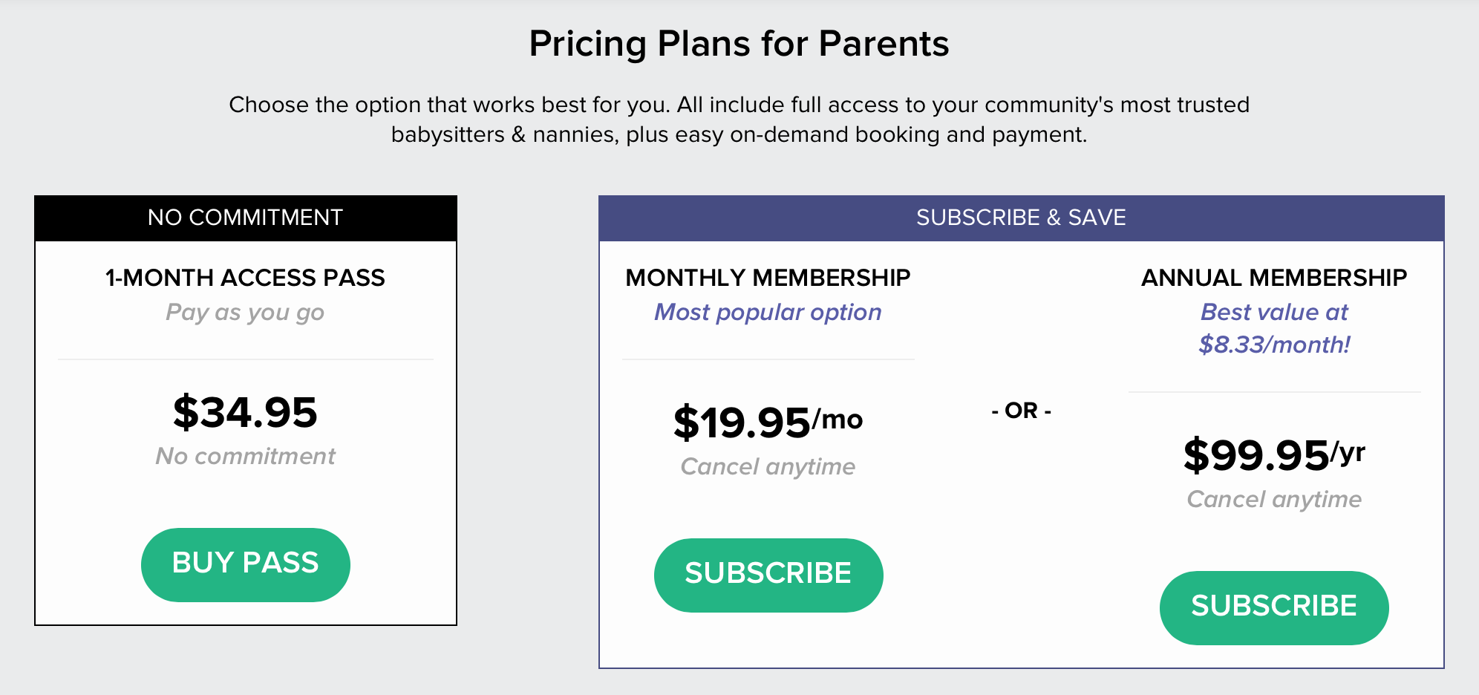Screen dimensions: 1479x695
Task: Click the Pay as you go subtitle
Action: tap(246, 313)
